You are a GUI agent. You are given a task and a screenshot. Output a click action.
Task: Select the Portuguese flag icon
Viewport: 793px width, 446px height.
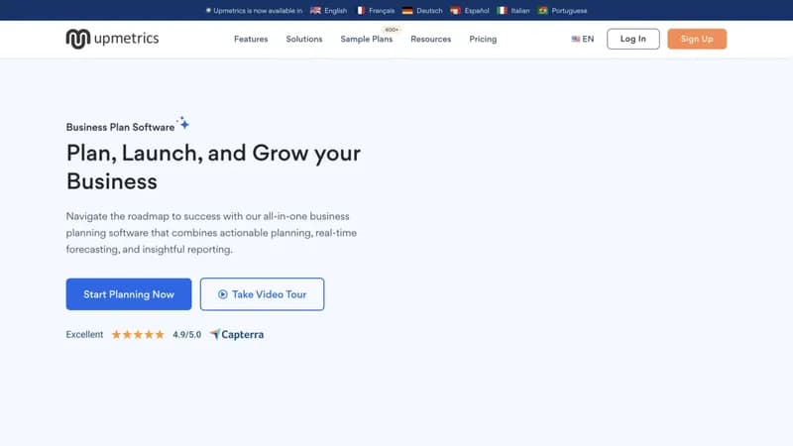(x=542, y=11)
